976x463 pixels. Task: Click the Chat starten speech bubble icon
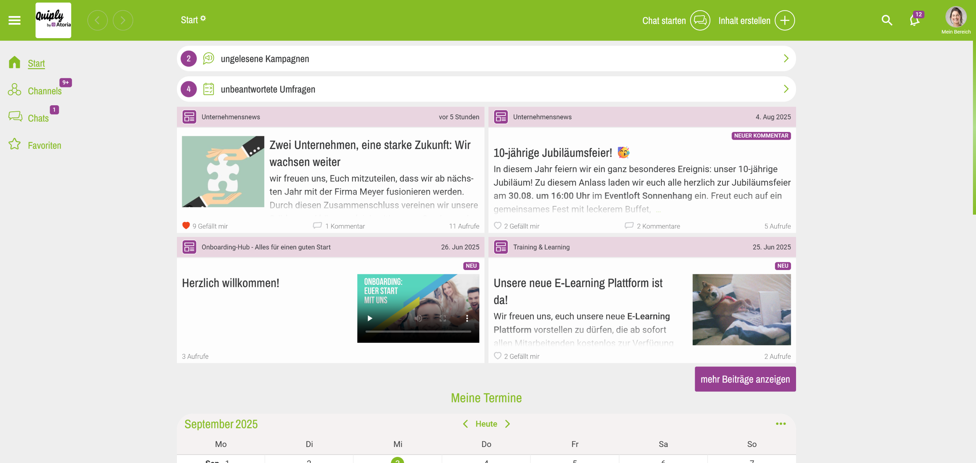point(700,20)
